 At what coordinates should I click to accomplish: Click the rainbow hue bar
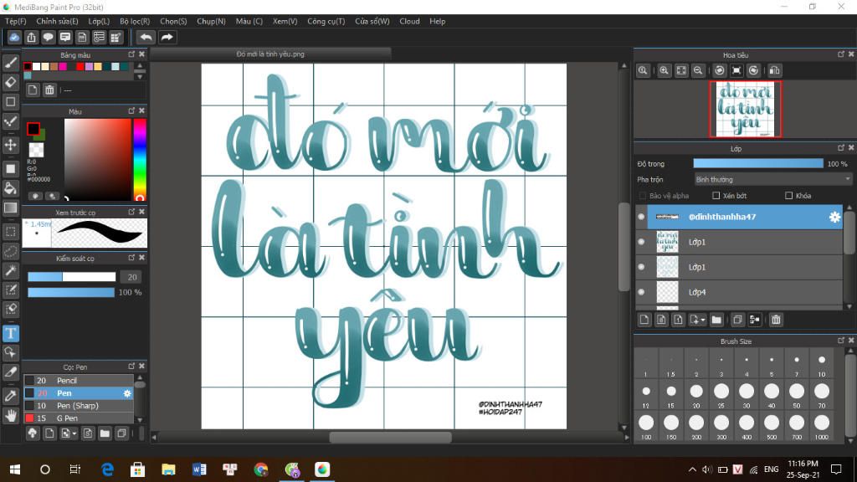pos(140,160)
